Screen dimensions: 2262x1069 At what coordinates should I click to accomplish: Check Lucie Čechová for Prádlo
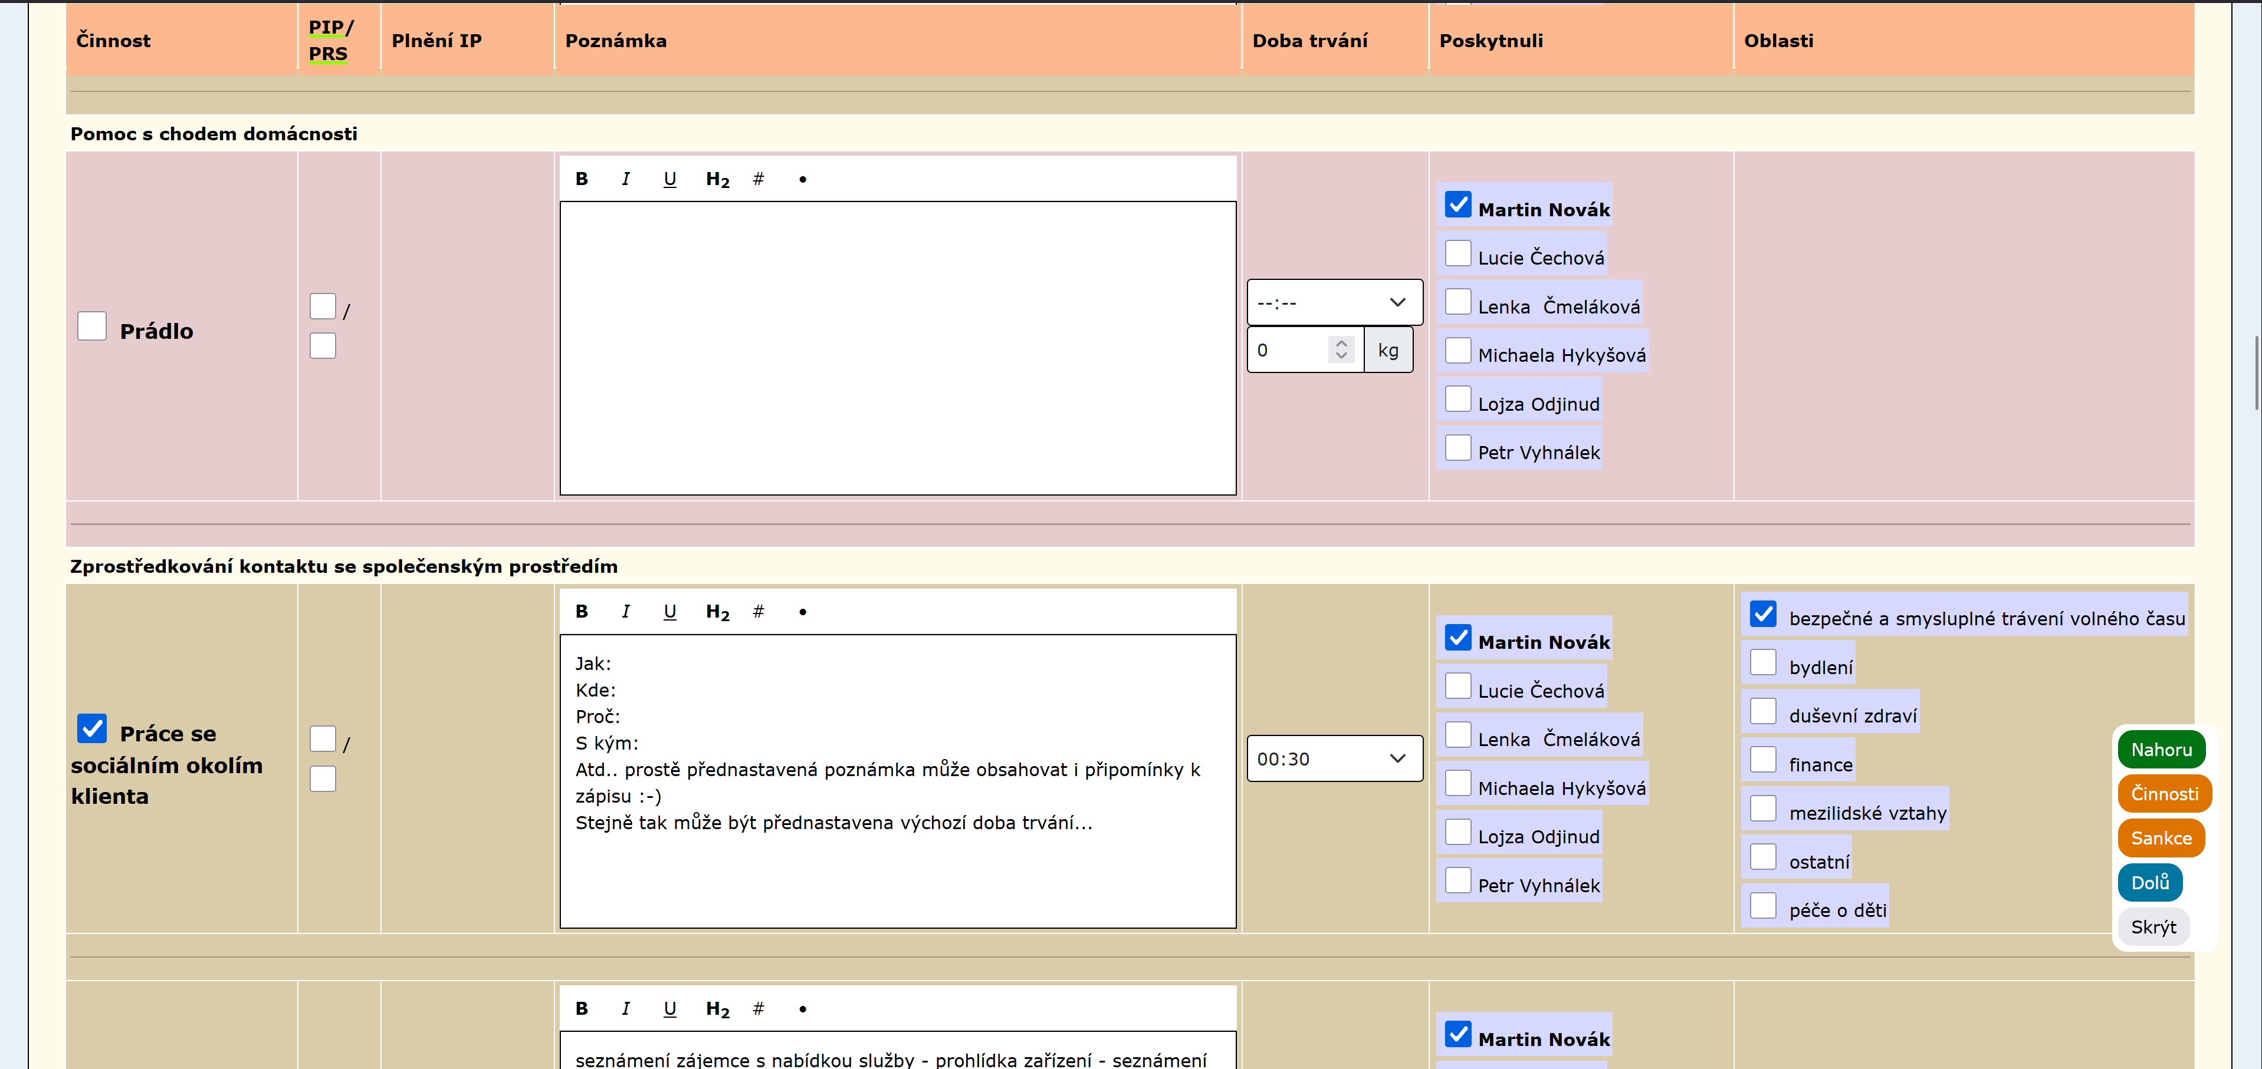(1457, 253)
